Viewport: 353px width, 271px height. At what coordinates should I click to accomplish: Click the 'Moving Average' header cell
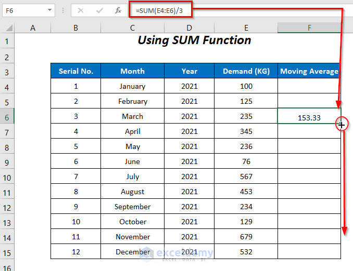[x=309, y=71]
